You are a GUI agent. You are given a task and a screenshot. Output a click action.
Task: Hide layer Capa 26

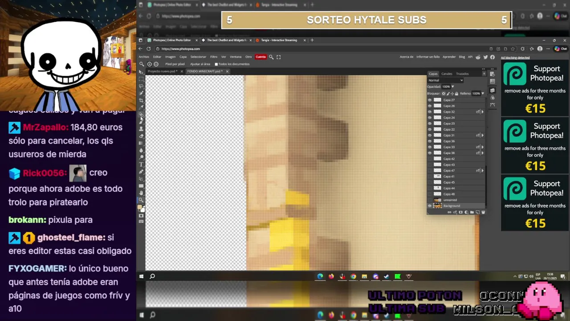tap(429, 106)
